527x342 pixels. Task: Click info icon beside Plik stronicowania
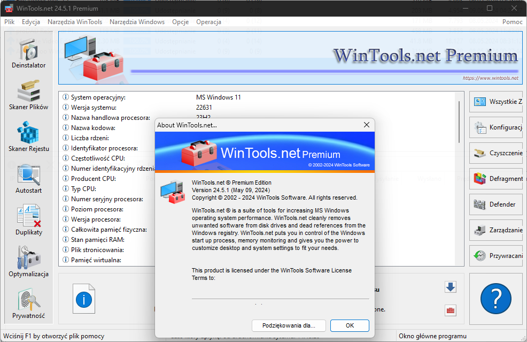[66, 250]
